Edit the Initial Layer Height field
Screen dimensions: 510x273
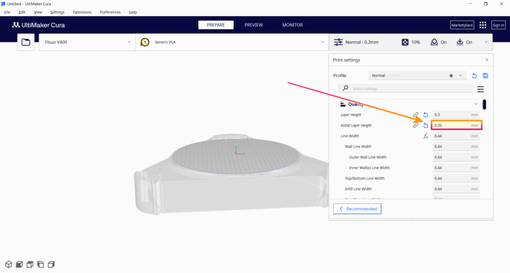click(456, 125)
